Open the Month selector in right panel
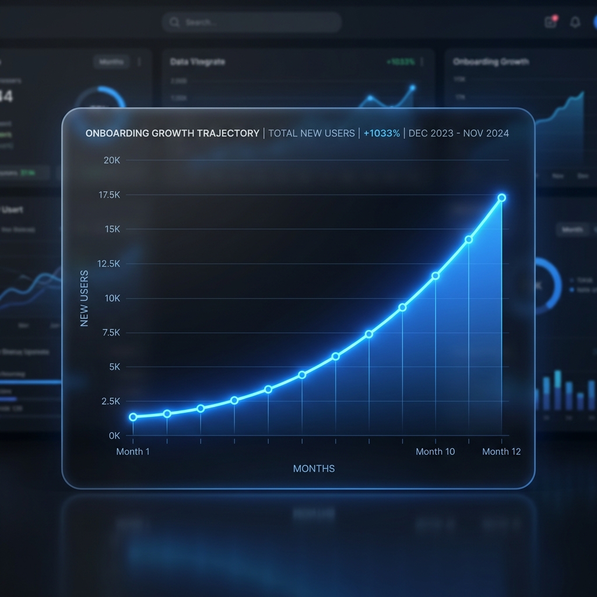The height and width of the screenshot is (597, 597). click(x=571, y=230)
